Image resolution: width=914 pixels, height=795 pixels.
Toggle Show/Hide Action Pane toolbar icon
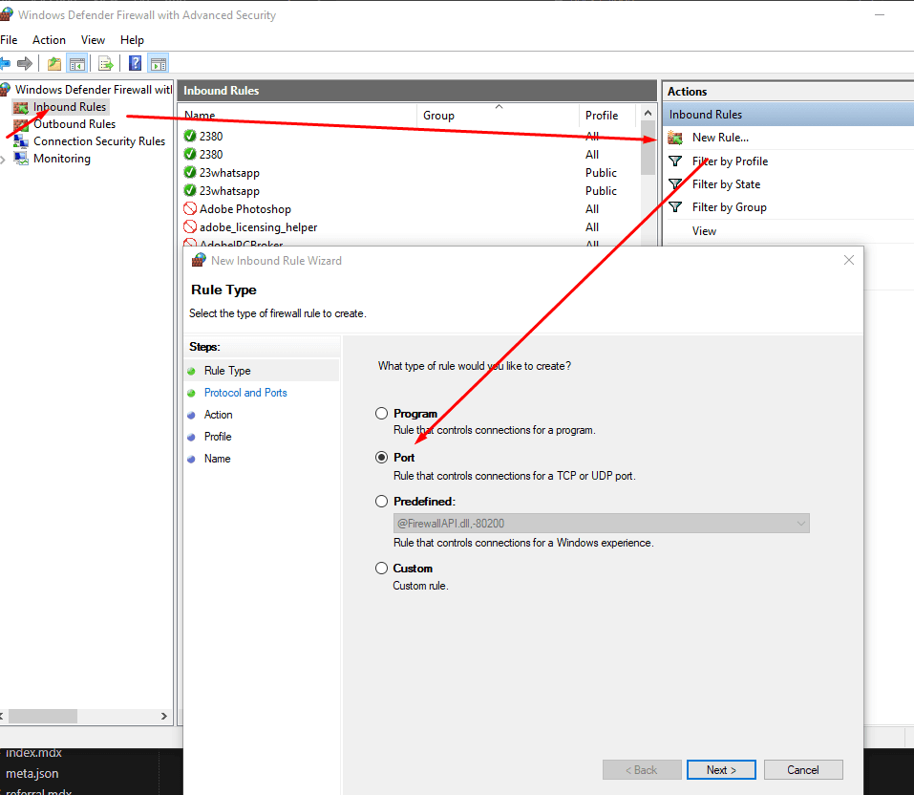(158, 64)
